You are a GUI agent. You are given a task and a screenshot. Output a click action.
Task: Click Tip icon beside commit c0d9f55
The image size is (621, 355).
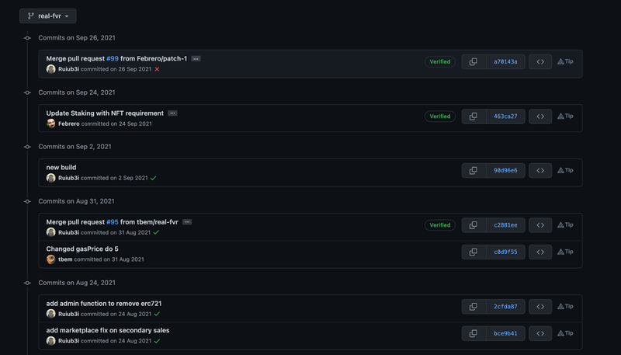[x=565, y=252]
